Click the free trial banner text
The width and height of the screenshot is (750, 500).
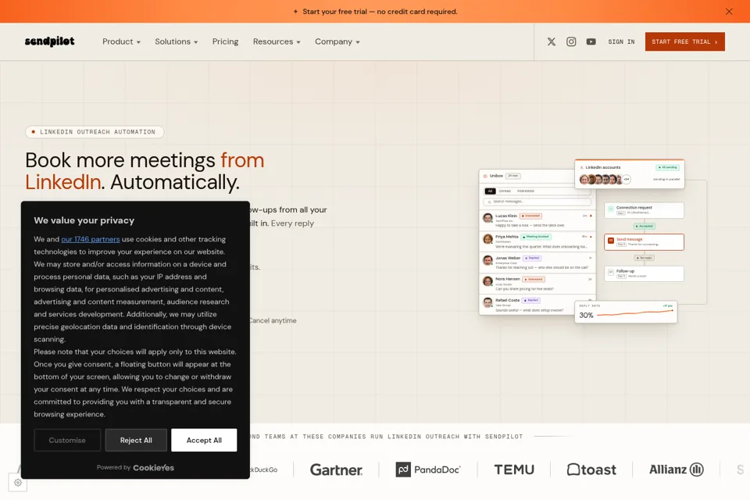[x=380, y=12]
